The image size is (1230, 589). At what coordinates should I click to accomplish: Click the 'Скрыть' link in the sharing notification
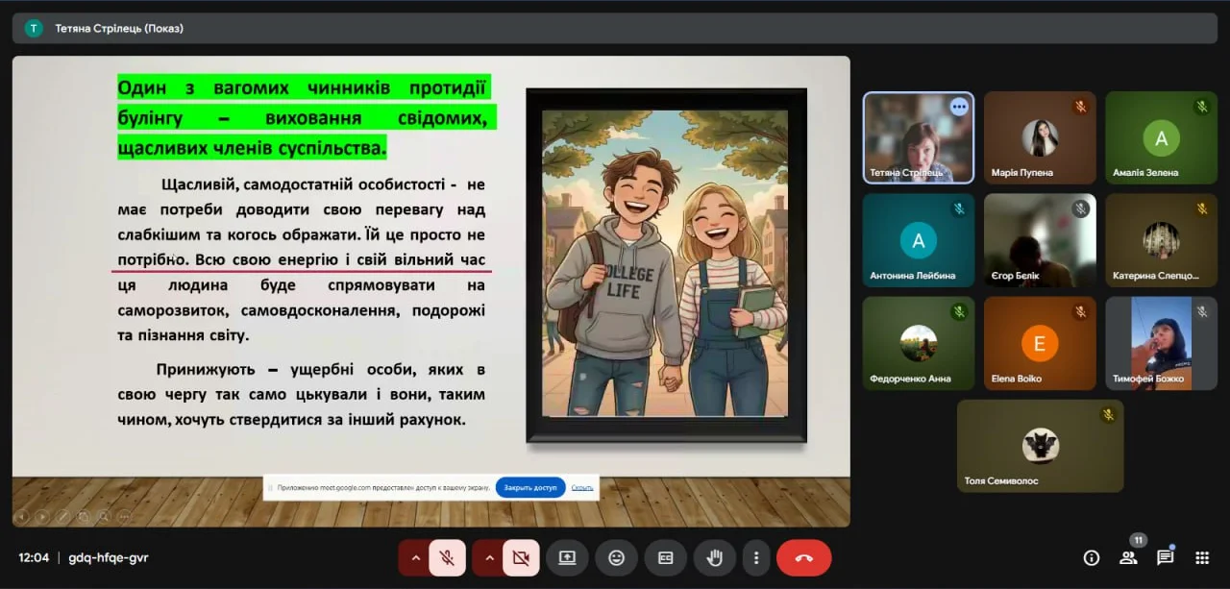pyautogui.click(x=582, y=488)
